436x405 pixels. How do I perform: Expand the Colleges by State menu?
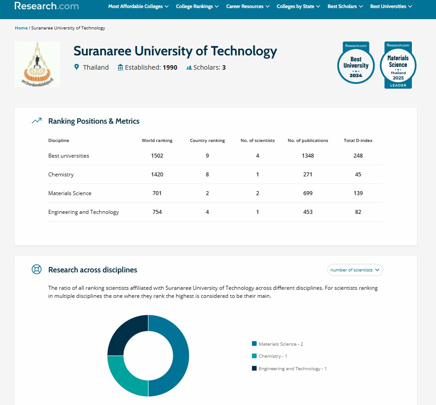298,6
